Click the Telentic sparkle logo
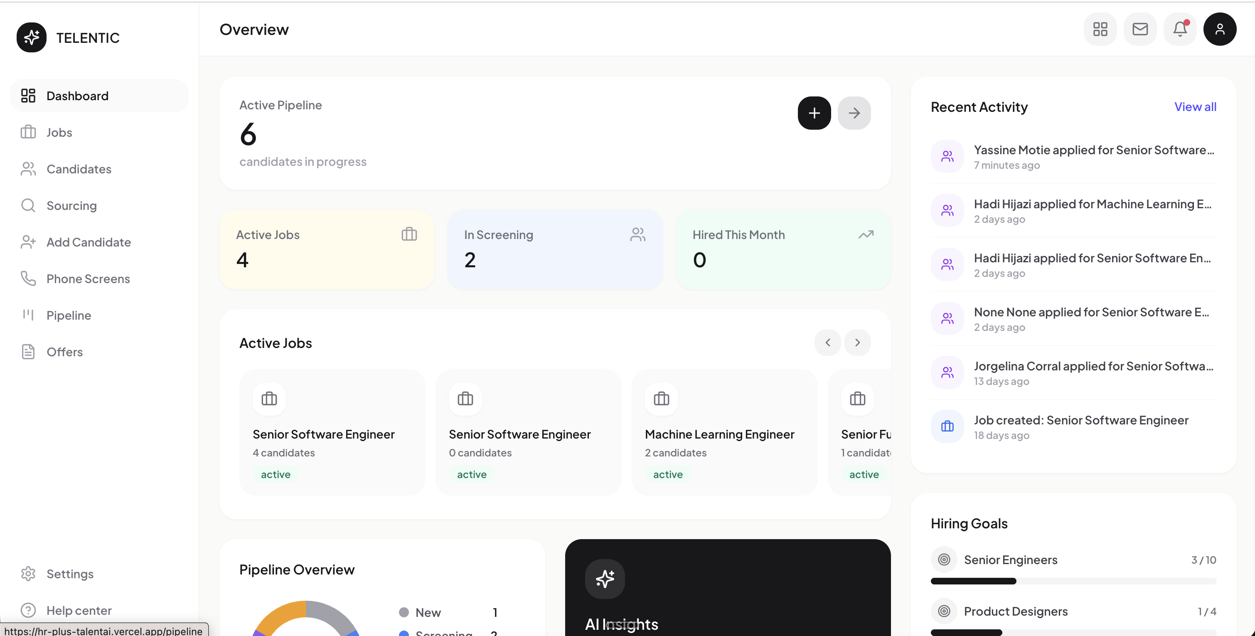Screen dimensions: 1255x636 (32, 37)
